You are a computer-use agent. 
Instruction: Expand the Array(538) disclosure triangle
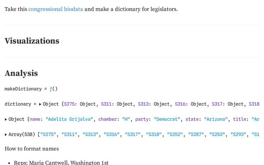(6, 134)
